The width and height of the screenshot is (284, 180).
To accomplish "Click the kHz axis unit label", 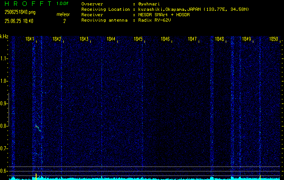I will click(5, 36).
